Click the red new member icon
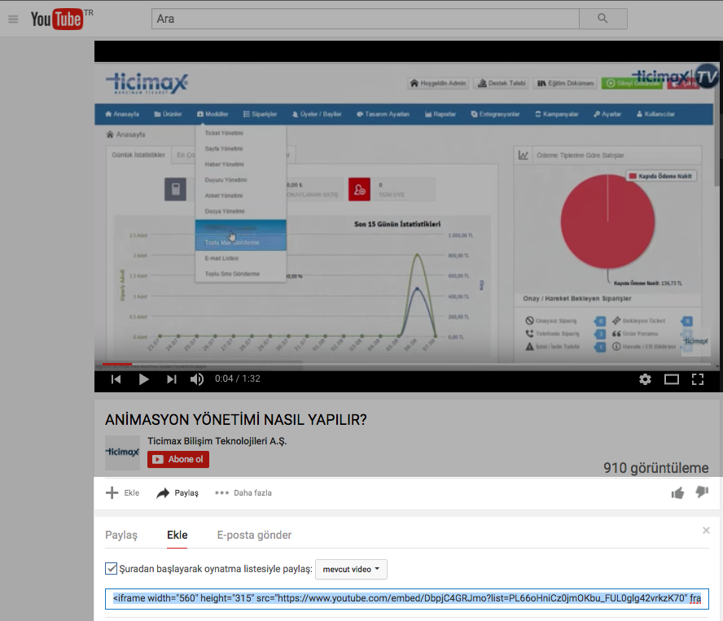The height and width of the screenshot is (621, 723). [x=360, y=189]
